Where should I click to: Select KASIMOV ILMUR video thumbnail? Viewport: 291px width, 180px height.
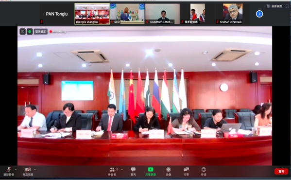162,14
